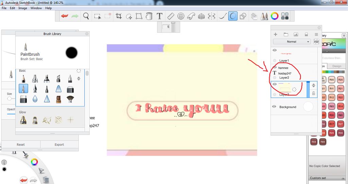Toggle visibility of Layer3
The height and width of the screenshot is (184, 348).
click(275, 84)
